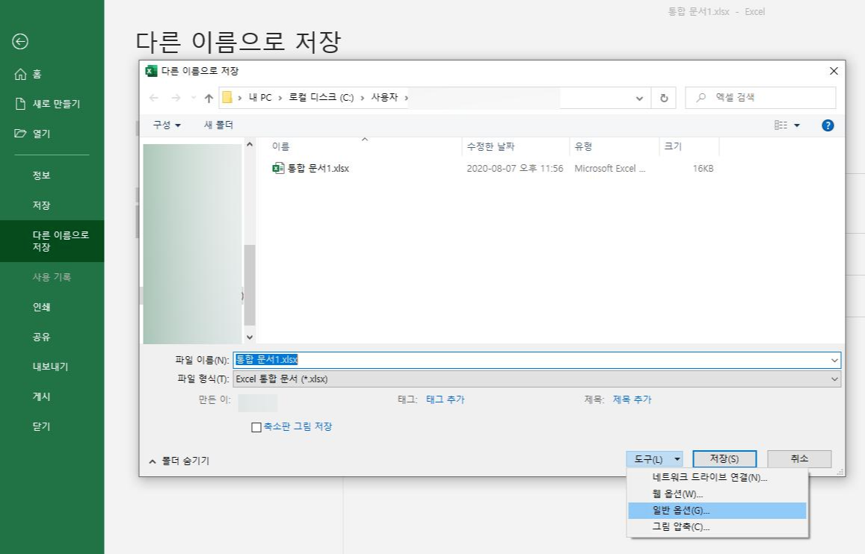Viewport: 865px width, 554px height.
Task: Click 로컬 디스크 (C:) in address path
Action: tap(321, 98)
